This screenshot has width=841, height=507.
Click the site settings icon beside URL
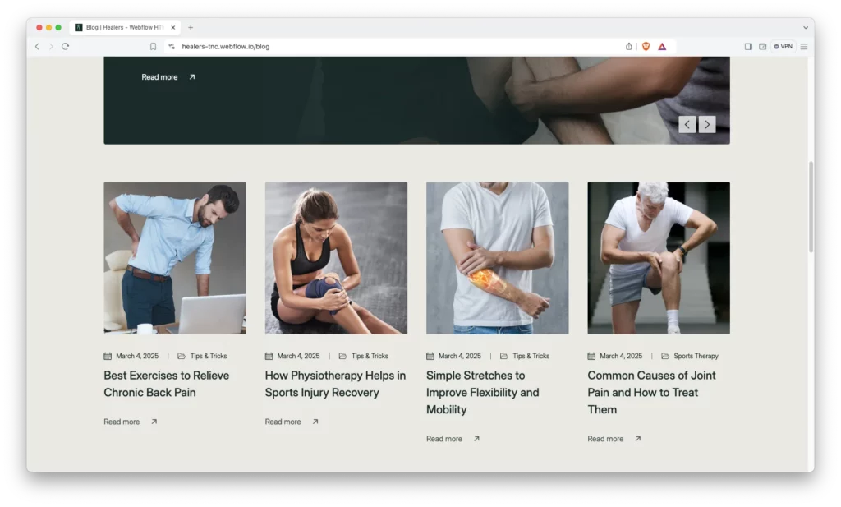coord(172,47)
